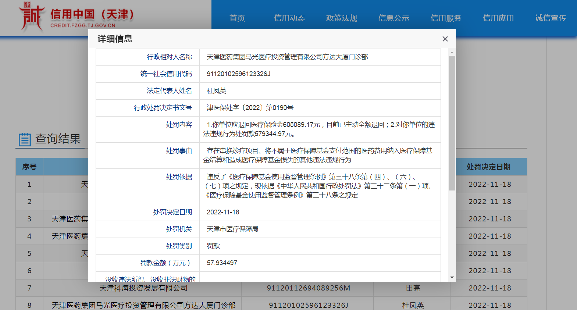Open the 信用应用 menu
The image size is (577, 310).
click(498, 18)
